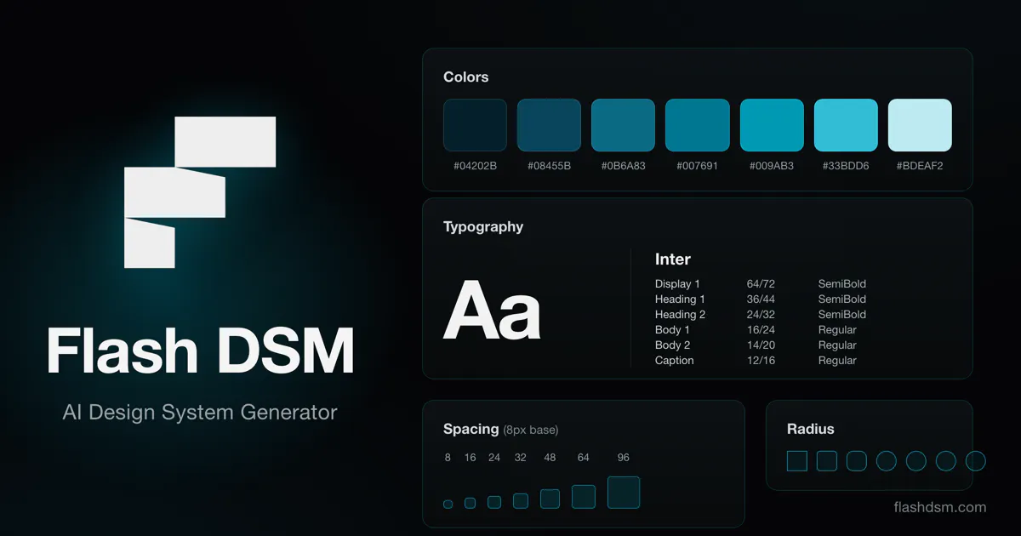This screenshot has width=1021, height=536.
Task: Click the "Inter" font name
Action: 673,259
